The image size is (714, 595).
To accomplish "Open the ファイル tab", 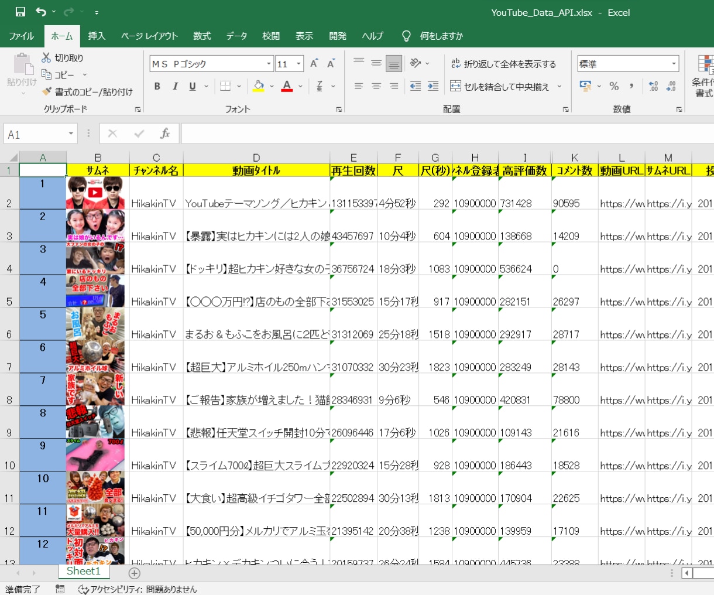I will pyautogui.click(x=22, y=36).
